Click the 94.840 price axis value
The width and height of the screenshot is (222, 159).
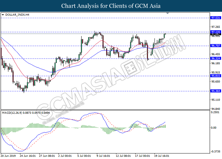tap(216, 109)
